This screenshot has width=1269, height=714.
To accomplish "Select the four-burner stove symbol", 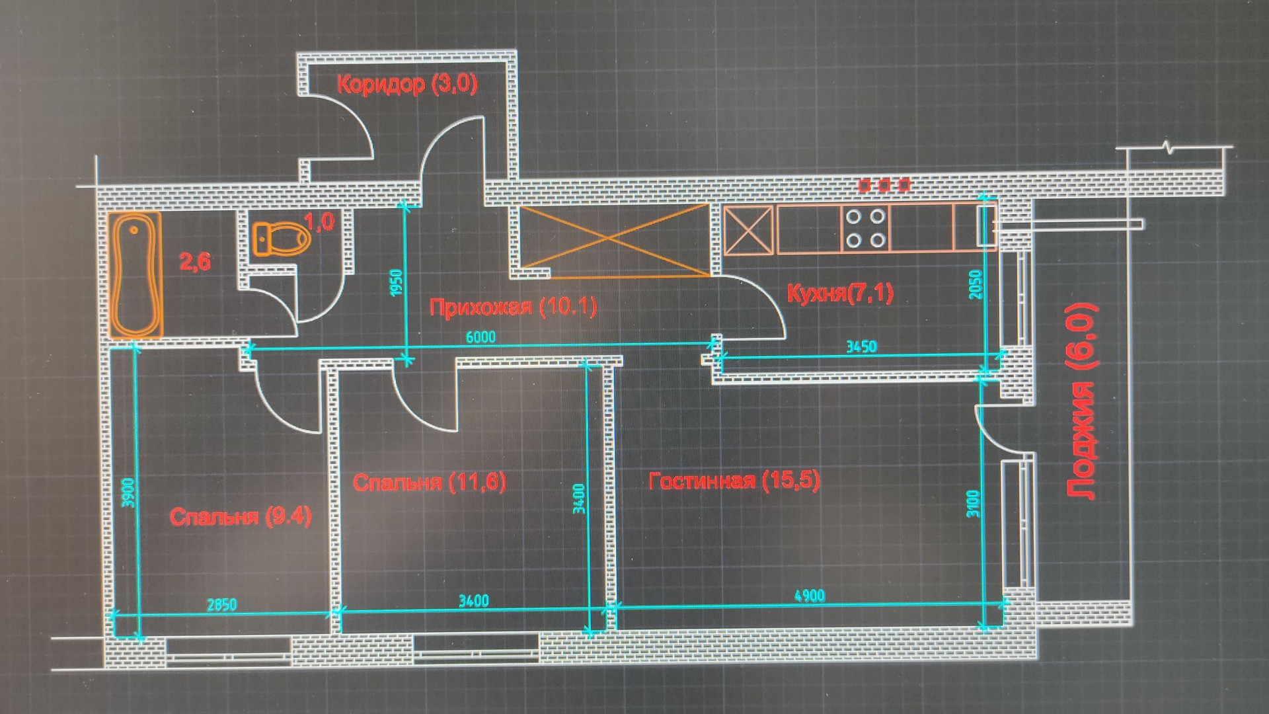I will coord(865,229).
